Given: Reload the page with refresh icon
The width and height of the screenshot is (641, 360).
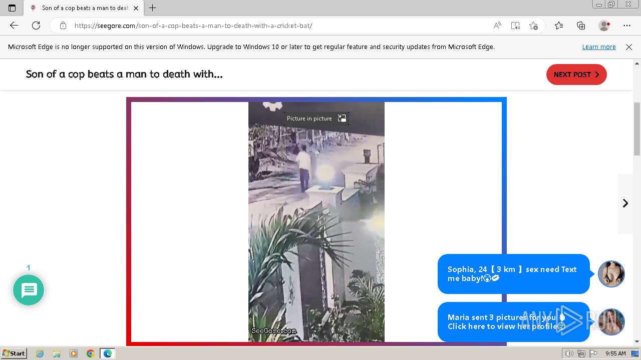Looking at the screenshot, I should [36, 25].
